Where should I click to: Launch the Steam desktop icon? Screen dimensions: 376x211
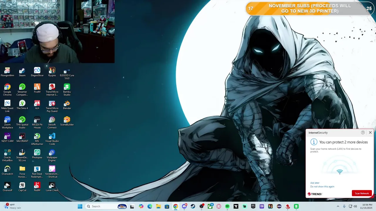[x=22, y=72]
